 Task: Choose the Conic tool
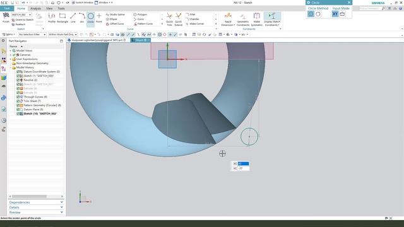coord(139,19)
